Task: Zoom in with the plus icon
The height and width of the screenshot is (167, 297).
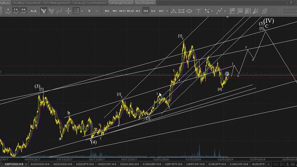Action: coord(89,11)
